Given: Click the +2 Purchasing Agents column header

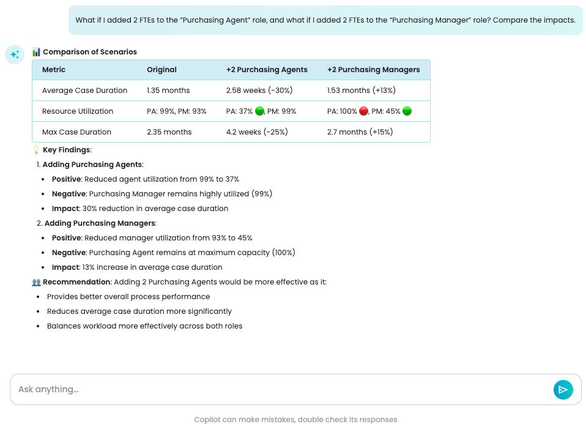Looking at the screenshot, I should click(267, 70).
